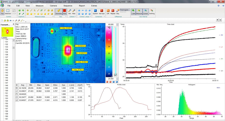This screenshot has height=121, width=225.
Task: Toggle the Label internal option
Action: [x=133, y=12]
